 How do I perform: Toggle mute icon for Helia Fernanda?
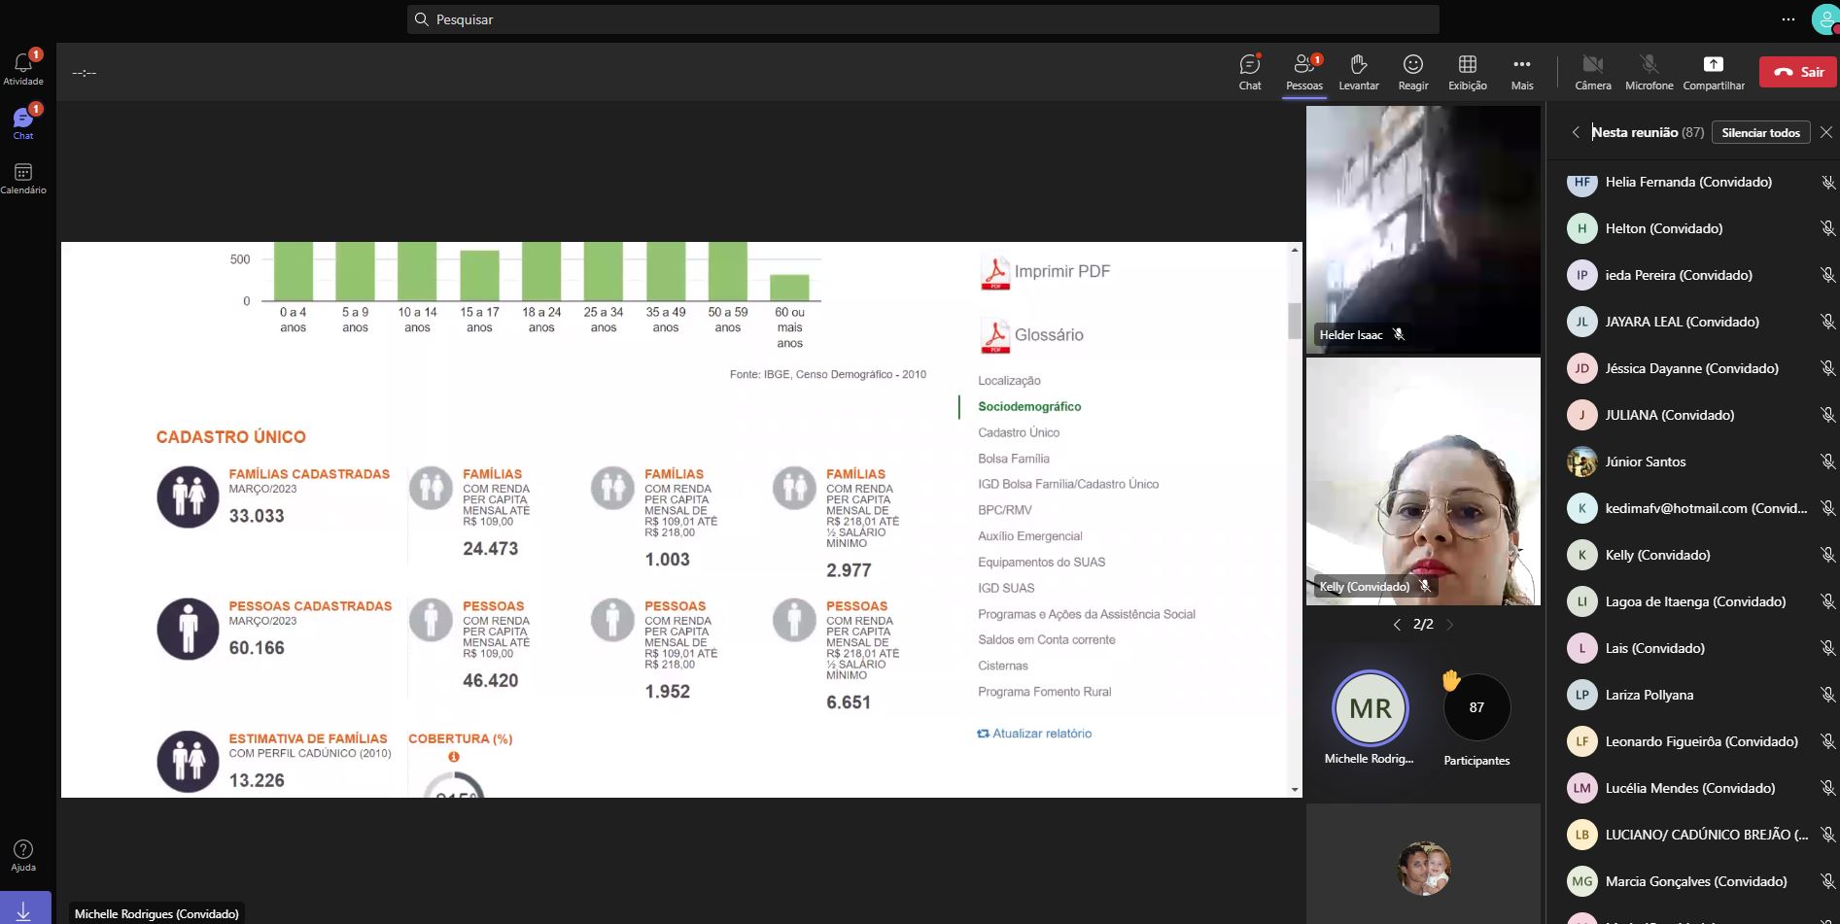1827,183
